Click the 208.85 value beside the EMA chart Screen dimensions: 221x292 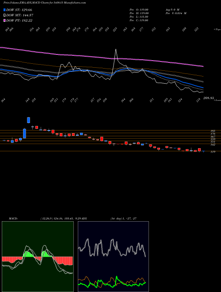[x=208, y=98]
